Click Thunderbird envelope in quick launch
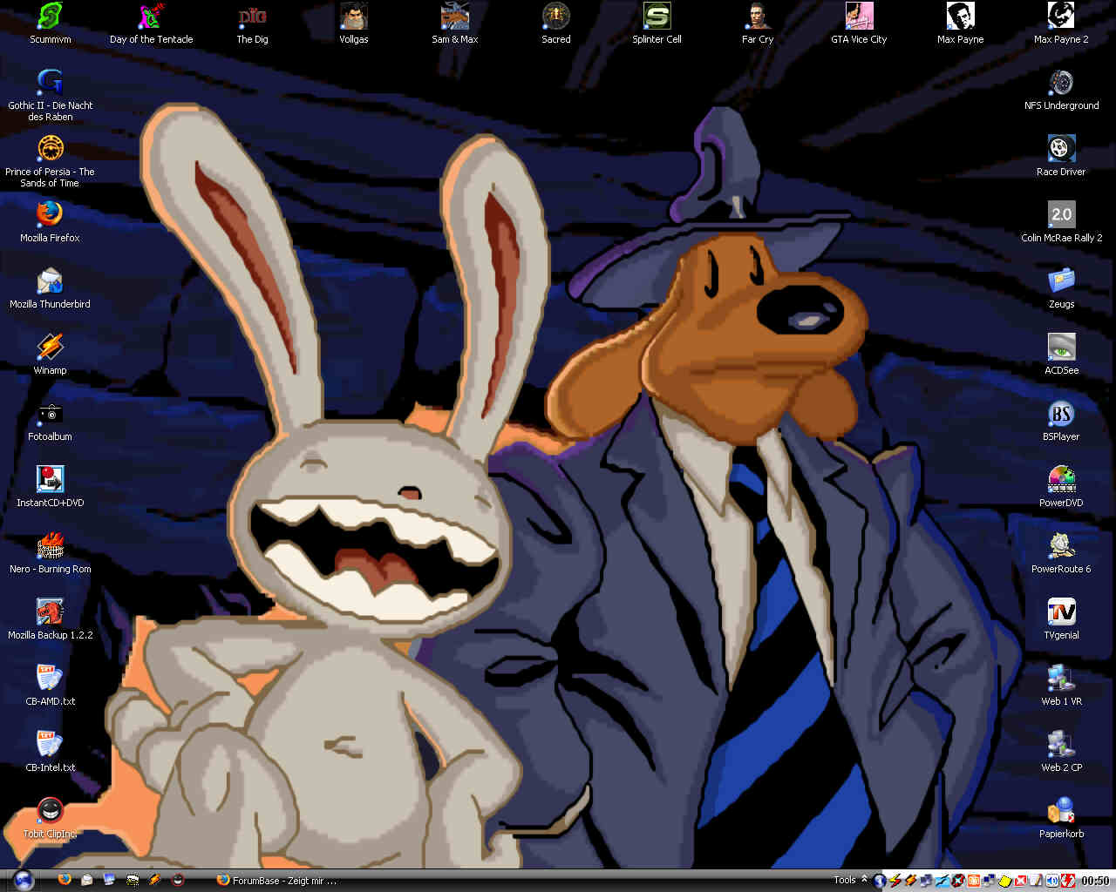The width and height of the screenshot is (1116, 892). click(87, 880)
